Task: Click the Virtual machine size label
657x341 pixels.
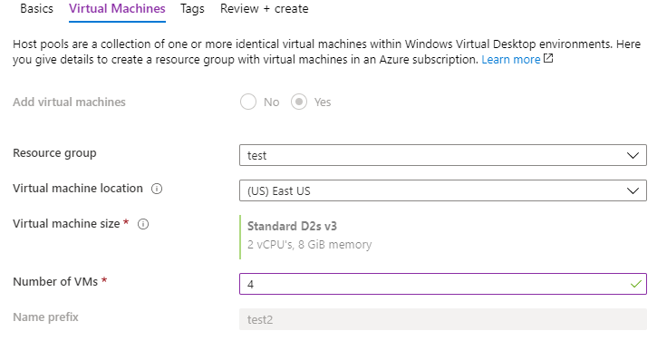Action: tap(66, 224)
